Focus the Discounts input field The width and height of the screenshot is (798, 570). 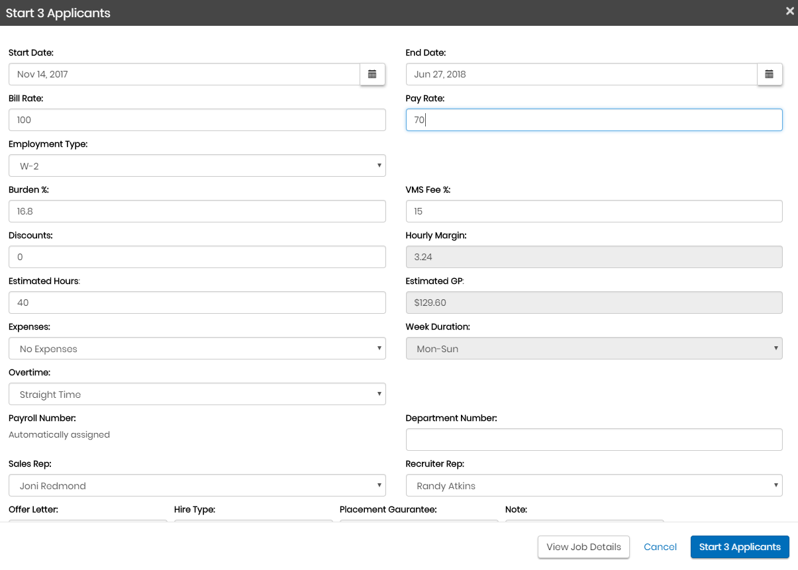(197, 257)
